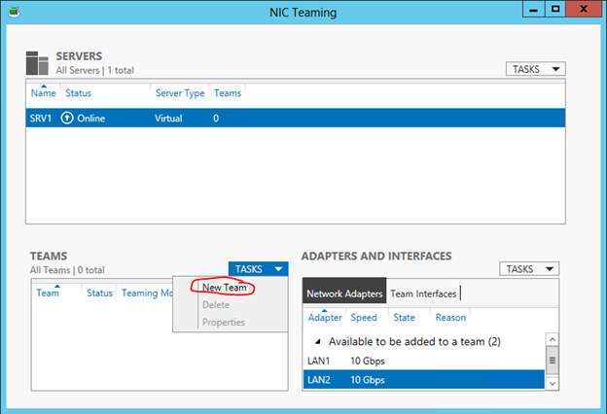
Task: Select the SRV1 server row
Action: pyautogui.click(x=296, y=118)
